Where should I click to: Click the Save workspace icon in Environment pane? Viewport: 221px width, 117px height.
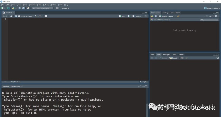[156, 16]
